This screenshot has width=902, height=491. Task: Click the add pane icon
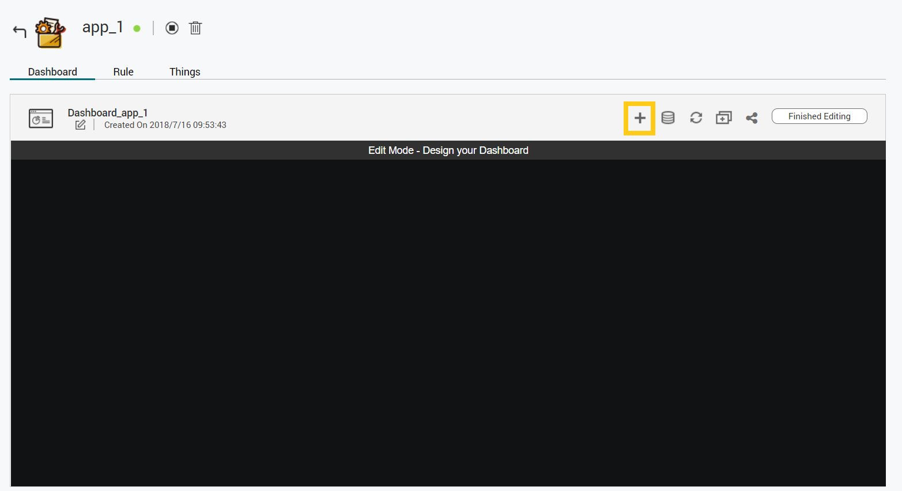(723, 118)
